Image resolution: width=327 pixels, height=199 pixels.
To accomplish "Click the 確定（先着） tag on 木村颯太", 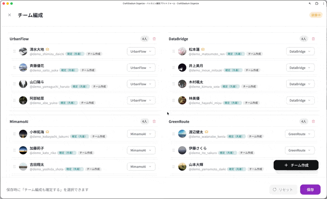I will tap(231, 86).
